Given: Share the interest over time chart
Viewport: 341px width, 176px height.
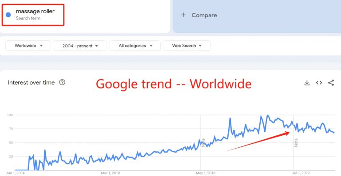Looking at the screenshot, I should tap(331, 83).
